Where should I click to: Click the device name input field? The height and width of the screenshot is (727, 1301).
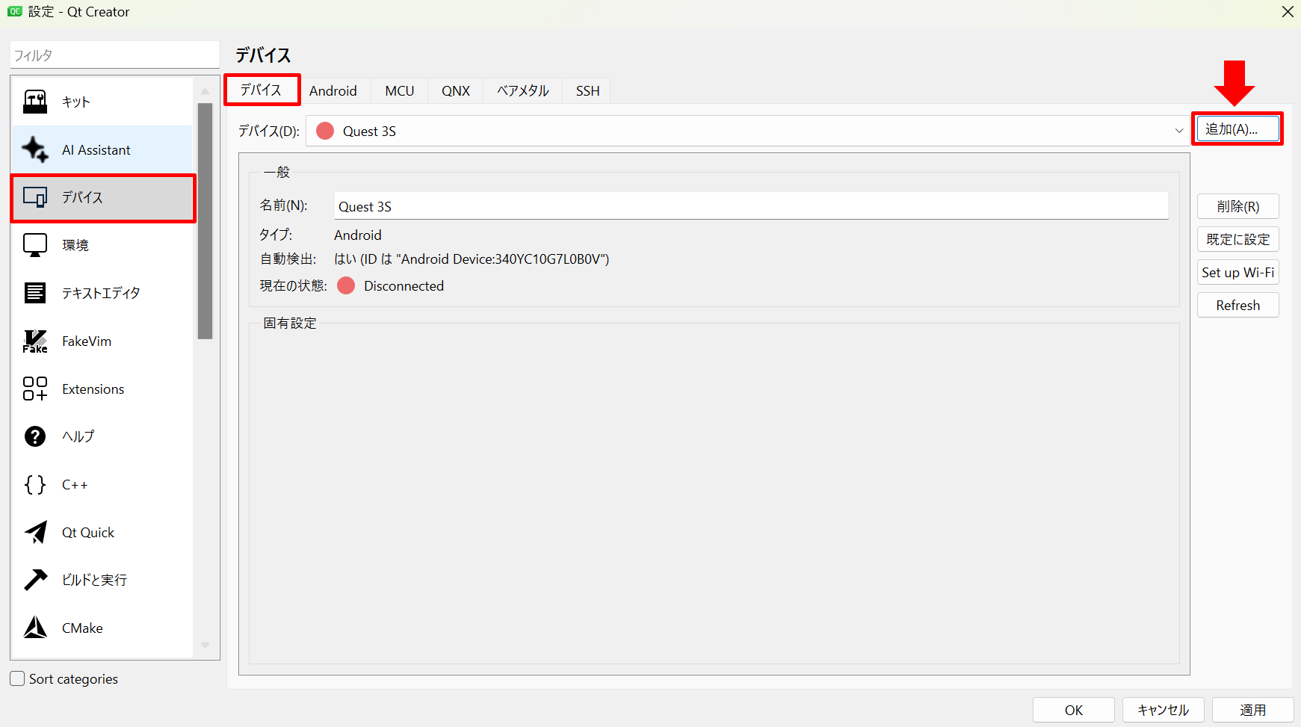pyautogui.click(x=750, y=207)
